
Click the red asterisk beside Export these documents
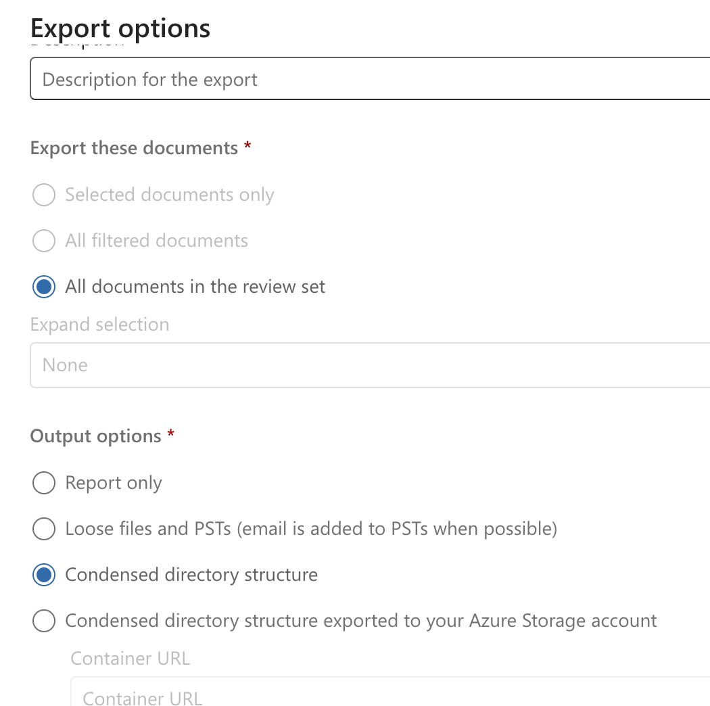(x=247, y=147)
